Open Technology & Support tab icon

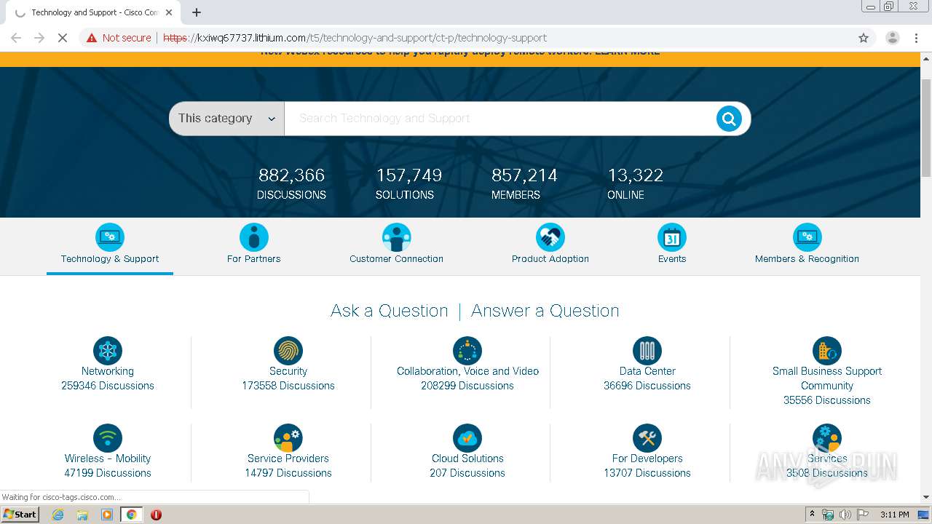click(x=110, y=237)
